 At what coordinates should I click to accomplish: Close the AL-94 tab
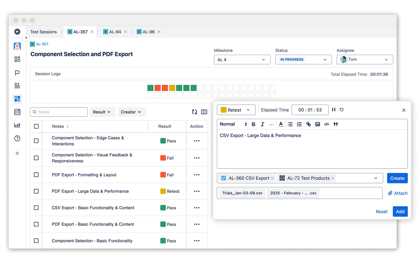(x=125, y=32)
